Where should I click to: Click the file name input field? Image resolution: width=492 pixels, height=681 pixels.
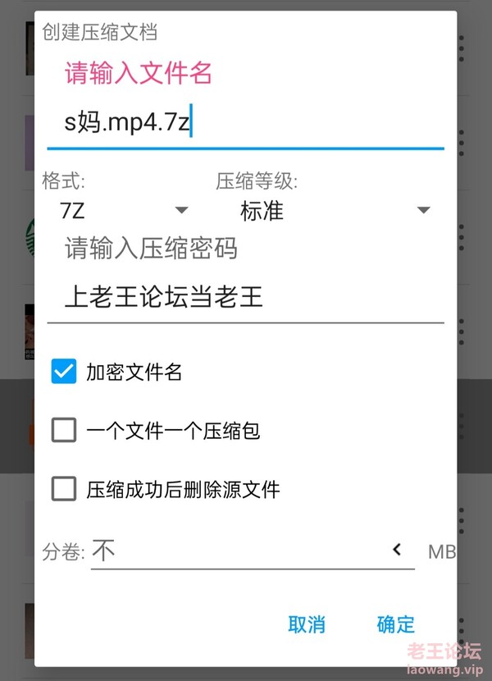(245, 123)
